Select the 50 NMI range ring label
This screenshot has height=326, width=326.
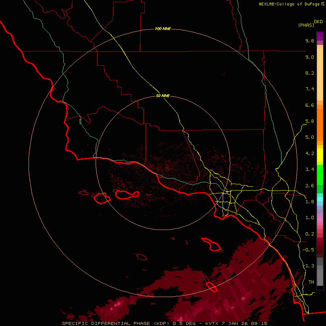tap(163, 96)
